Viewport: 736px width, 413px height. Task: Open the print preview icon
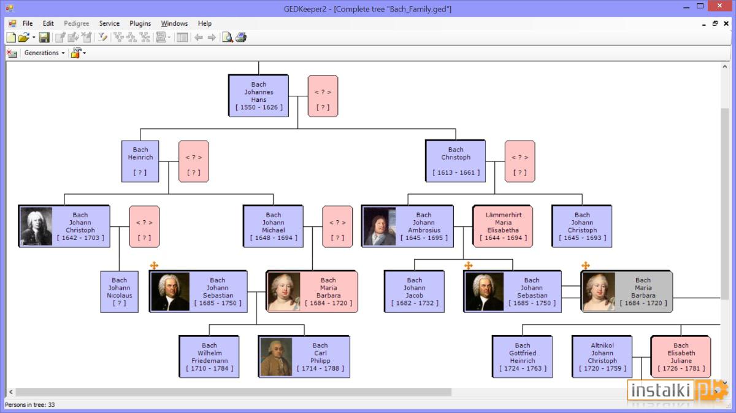point(228,37)
